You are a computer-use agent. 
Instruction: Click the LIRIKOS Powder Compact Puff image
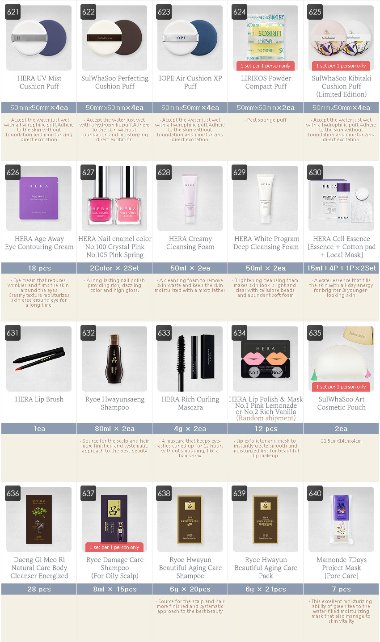[x=266, y=38]
